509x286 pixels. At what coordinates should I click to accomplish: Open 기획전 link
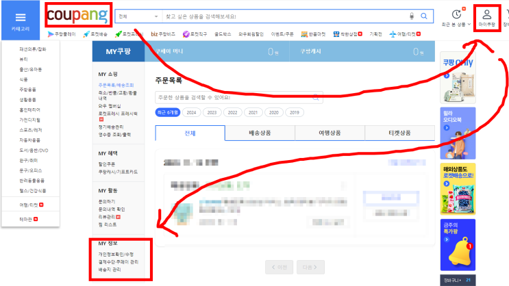coord(375,34)
